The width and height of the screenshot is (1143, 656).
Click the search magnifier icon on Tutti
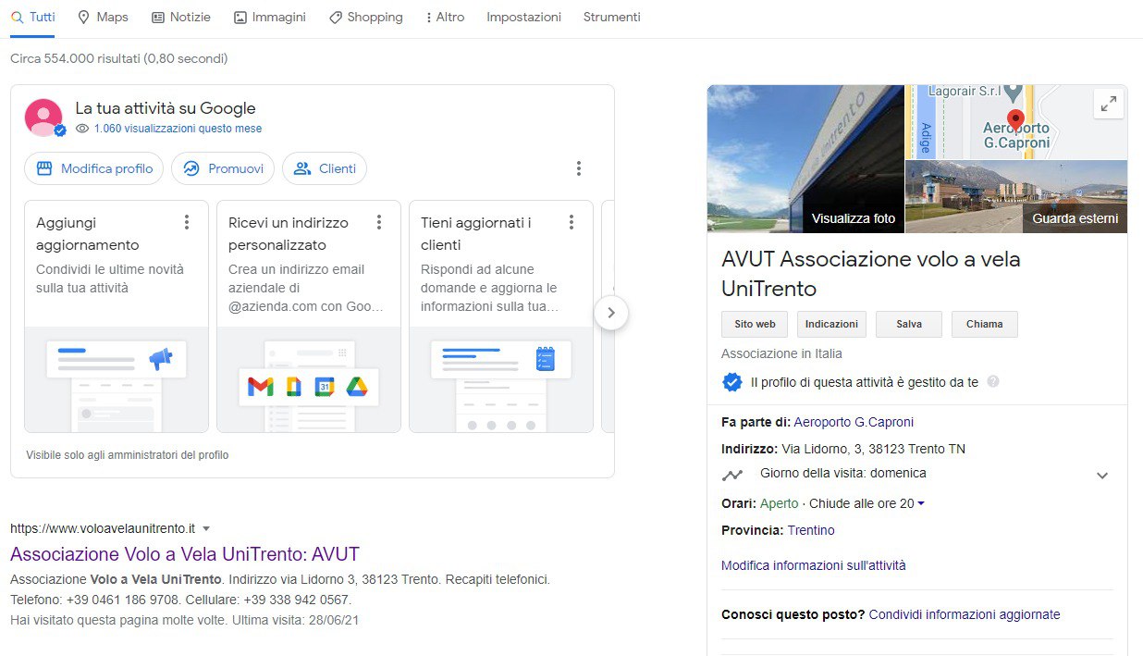tap(17, 17)
